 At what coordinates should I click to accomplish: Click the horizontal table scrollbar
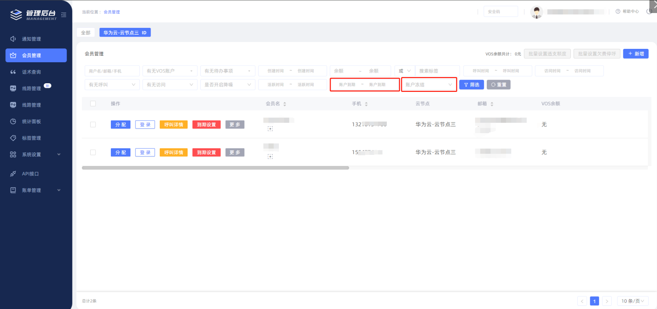215,168
